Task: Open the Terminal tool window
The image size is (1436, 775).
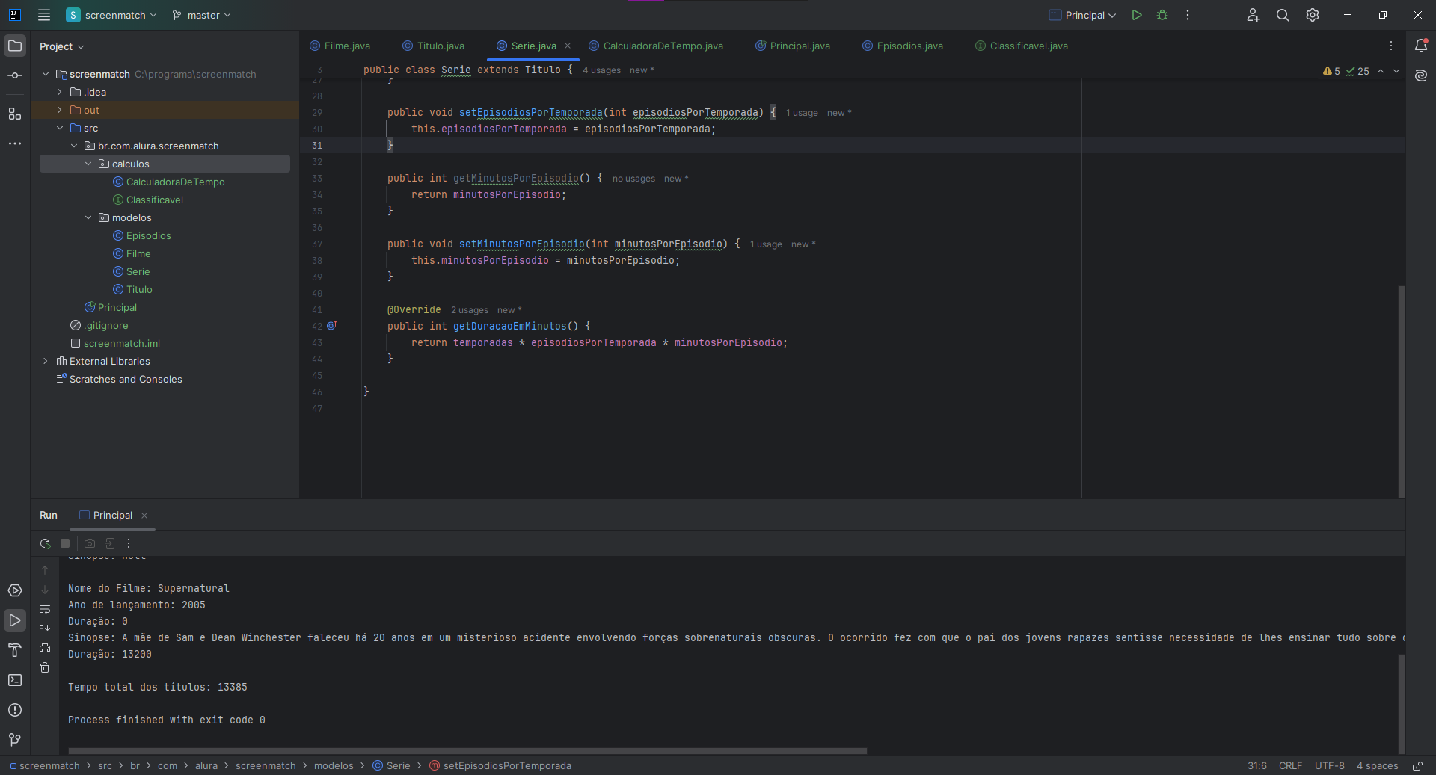Action: (x=15, y=680)
